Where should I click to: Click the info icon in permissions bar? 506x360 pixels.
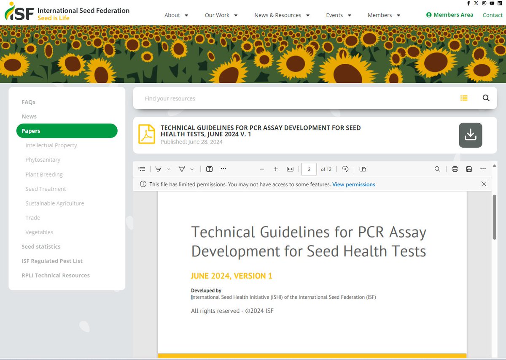click(x=143, y=184)
